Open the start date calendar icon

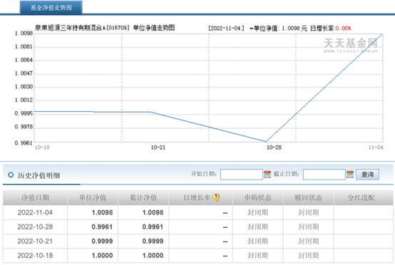point(267,174)
